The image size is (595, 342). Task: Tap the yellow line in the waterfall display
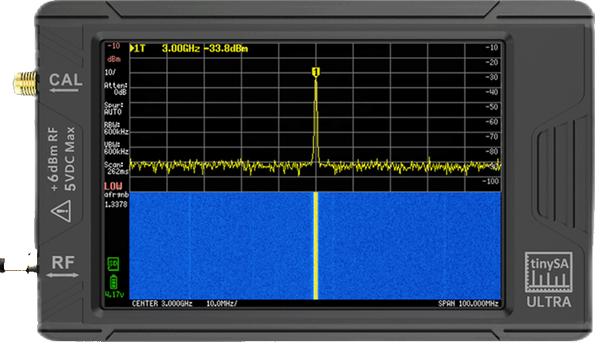point(316,246)
